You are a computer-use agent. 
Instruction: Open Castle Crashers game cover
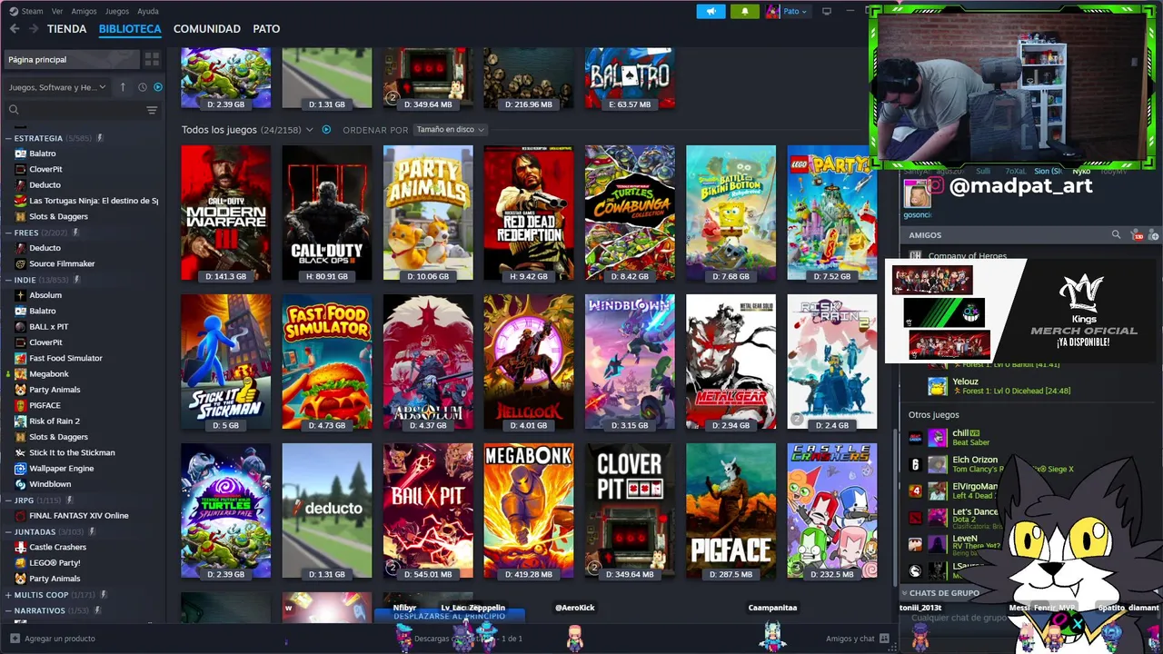tap(832, 511)
